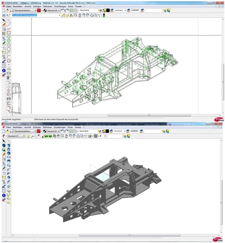Image resolution: width=225 pixels, height=243 pixels.
Task: Click the blue info icon in upper sidebar
Action: 4,71
